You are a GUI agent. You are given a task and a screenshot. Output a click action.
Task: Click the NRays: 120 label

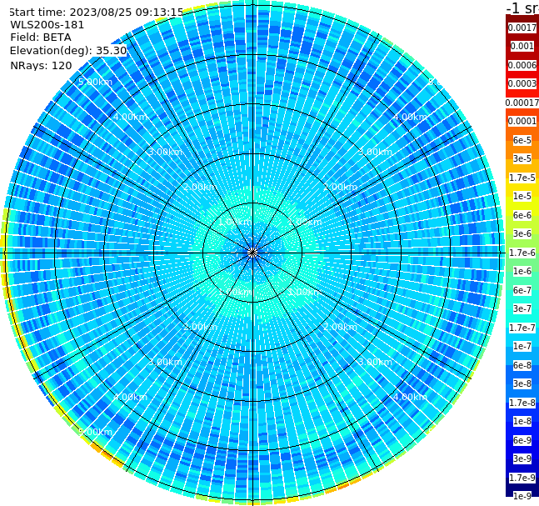[41, 65]
